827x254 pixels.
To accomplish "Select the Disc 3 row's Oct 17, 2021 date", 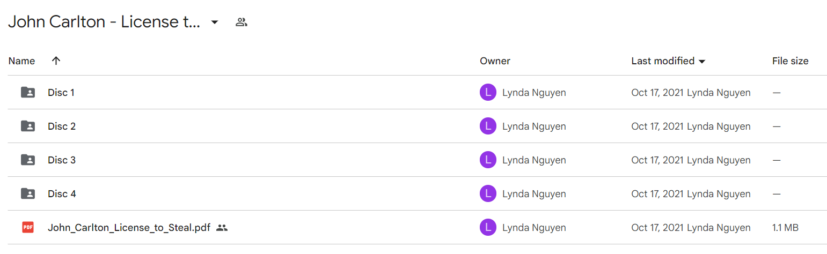I will click(x=657, y=160).
